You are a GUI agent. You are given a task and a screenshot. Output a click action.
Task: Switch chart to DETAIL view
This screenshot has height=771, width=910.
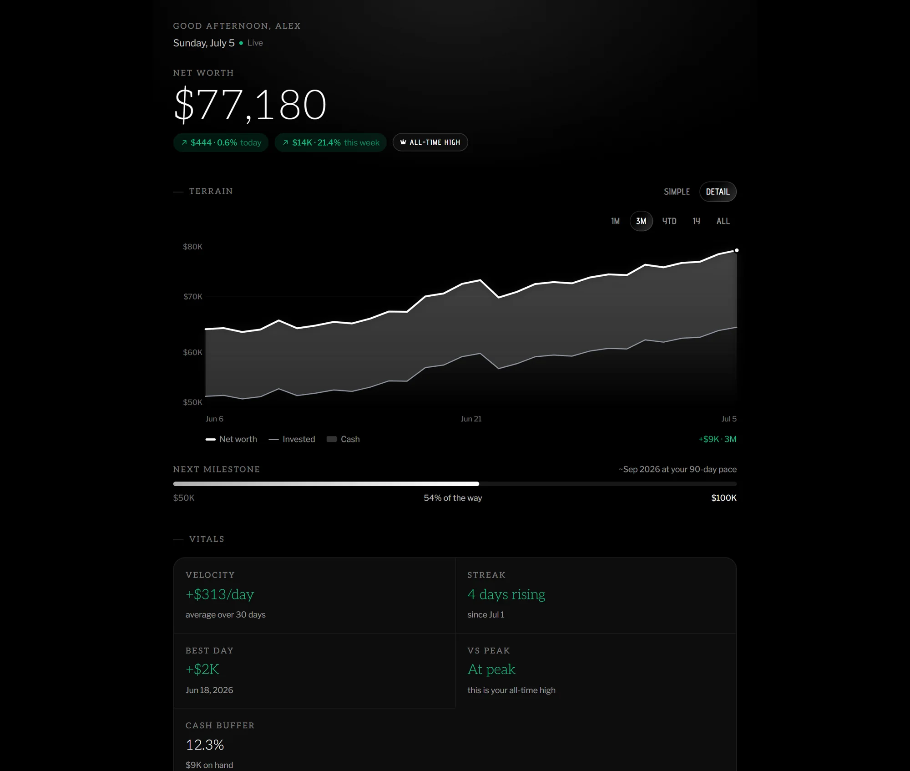(718, 192)
